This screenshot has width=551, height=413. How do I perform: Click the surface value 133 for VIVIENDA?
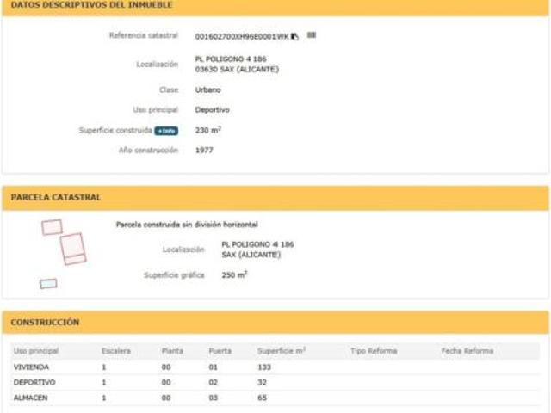[264, 367]
